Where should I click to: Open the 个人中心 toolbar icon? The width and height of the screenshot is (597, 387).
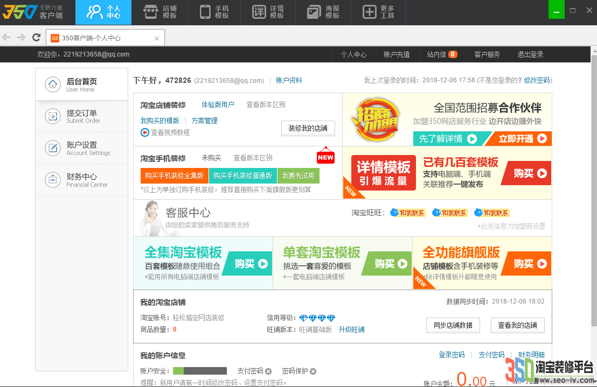click(103, 12)
